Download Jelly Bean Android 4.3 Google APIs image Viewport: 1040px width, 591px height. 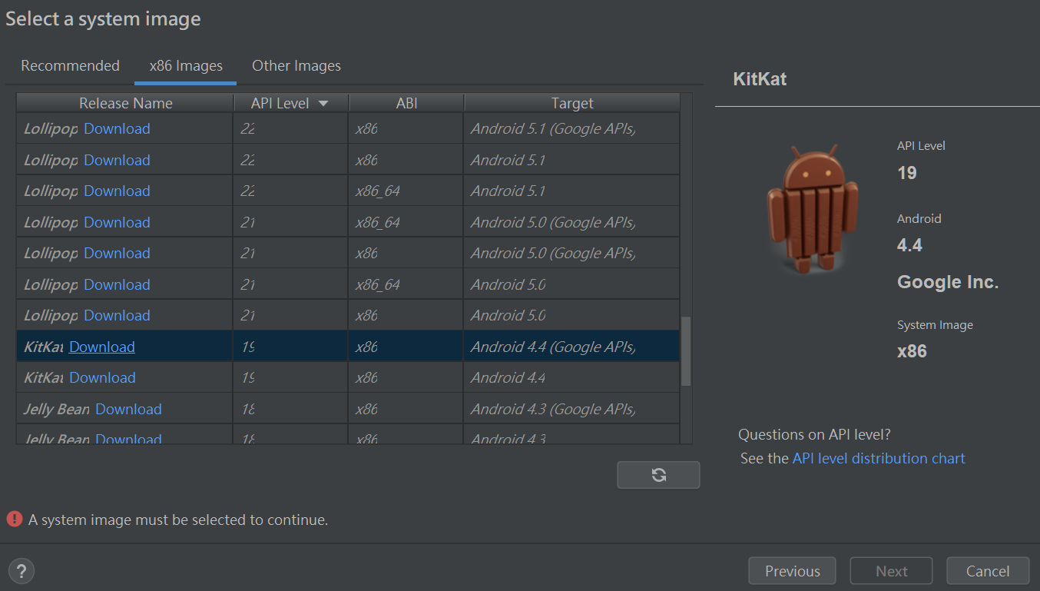coord(128,409)
